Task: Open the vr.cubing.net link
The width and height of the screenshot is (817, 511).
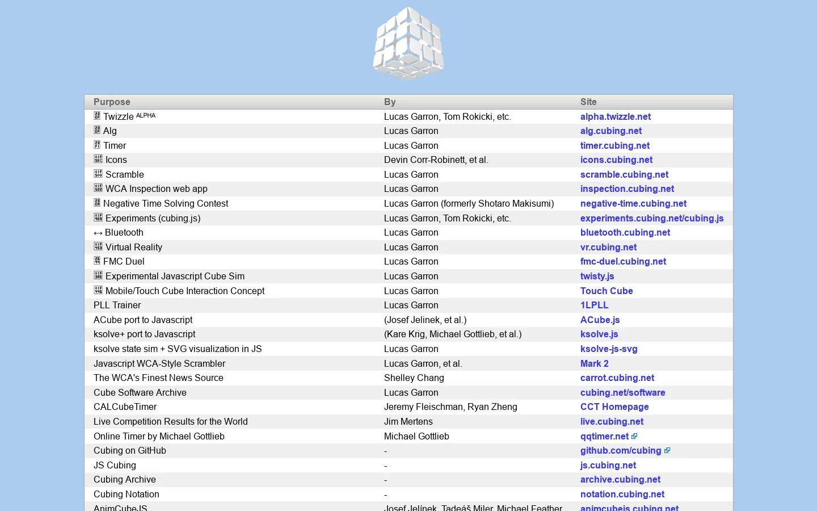Action: (x=608, y=247)
